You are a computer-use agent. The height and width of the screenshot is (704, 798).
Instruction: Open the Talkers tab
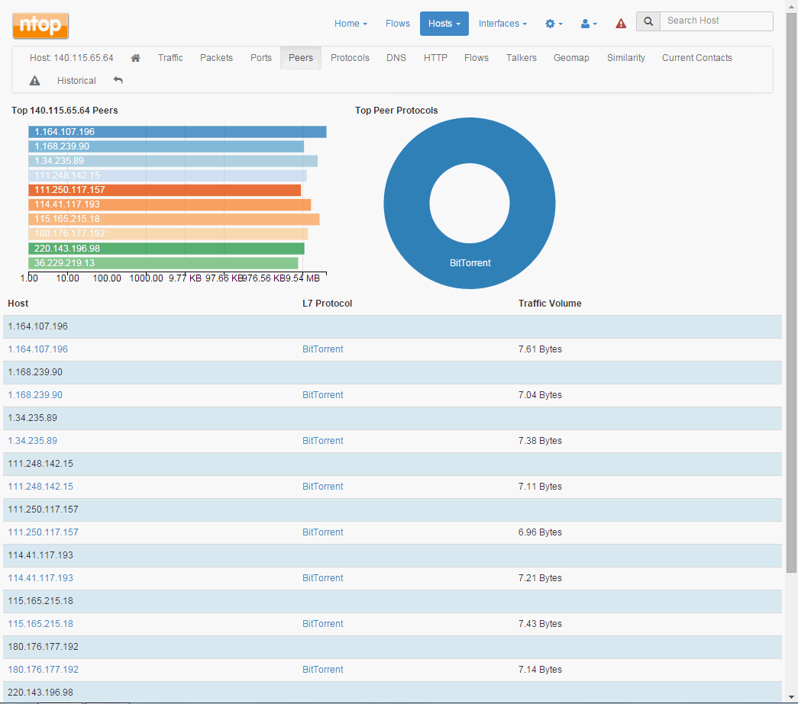coord(521,58)
